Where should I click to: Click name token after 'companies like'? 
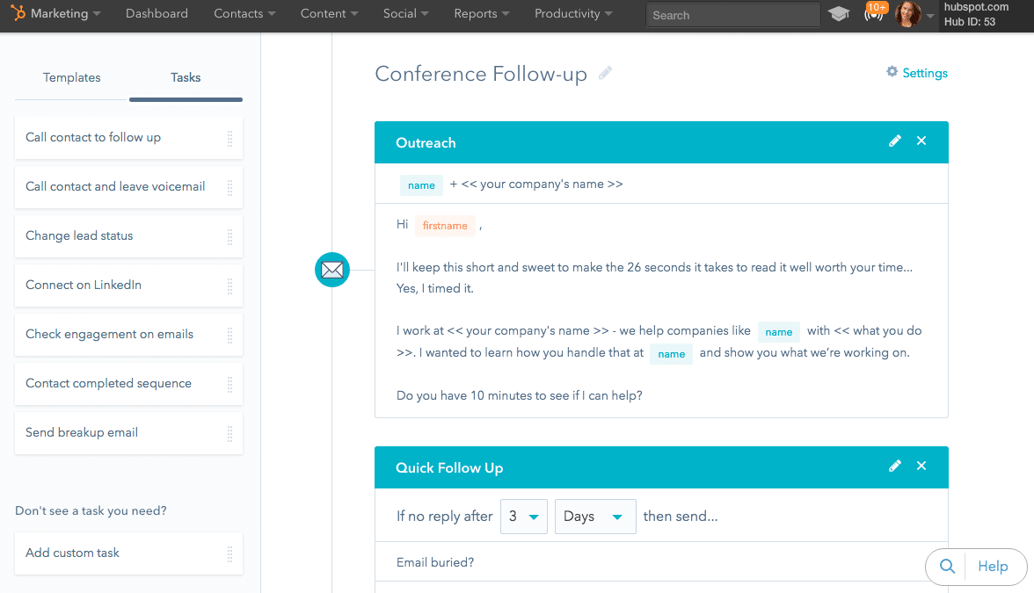(779, 331)
